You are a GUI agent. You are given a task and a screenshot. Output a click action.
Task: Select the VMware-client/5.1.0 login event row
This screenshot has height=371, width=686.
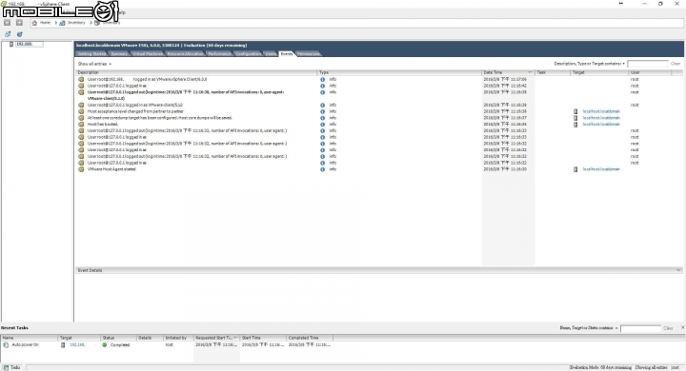135,106
